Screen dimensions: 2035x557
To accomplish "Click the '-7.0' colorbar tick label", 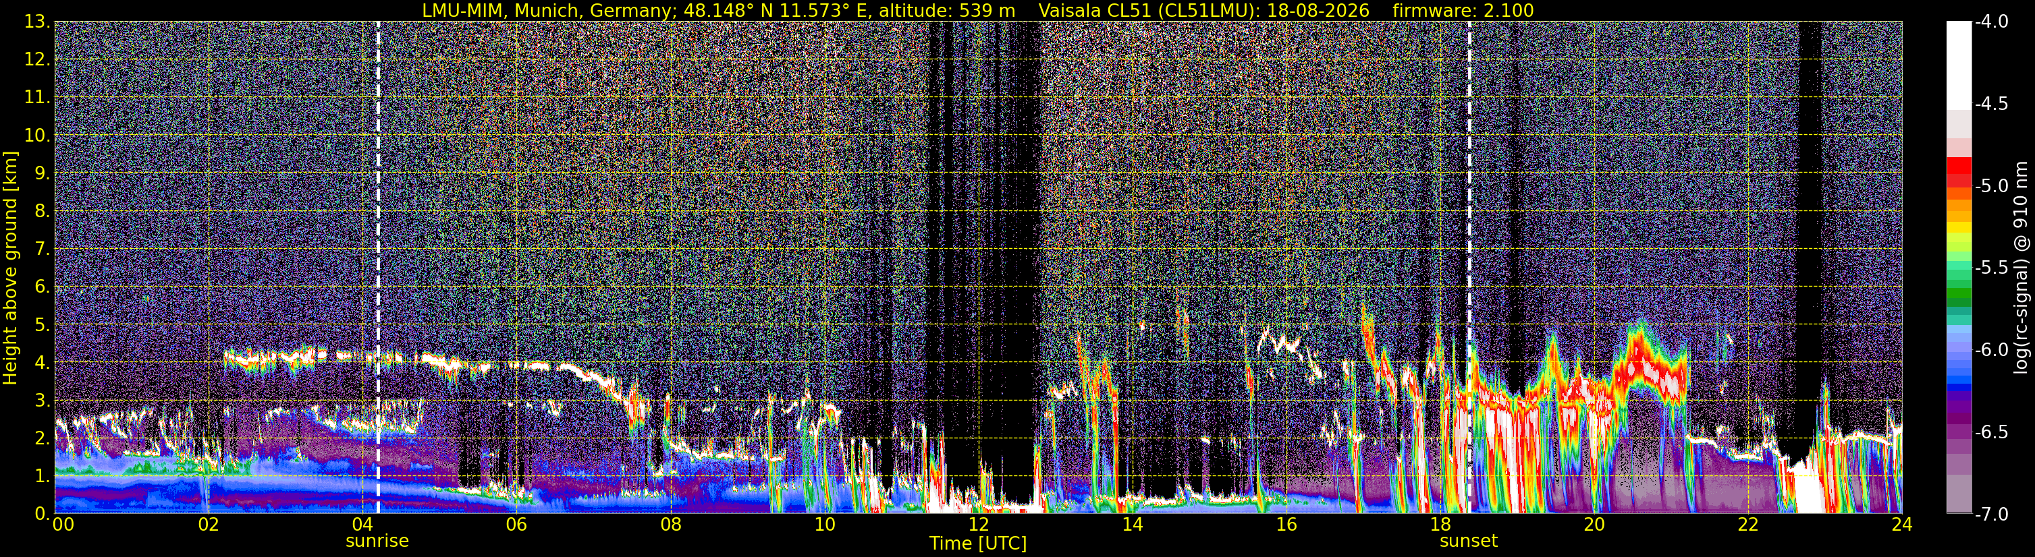I will click(x=1990, y=514).
